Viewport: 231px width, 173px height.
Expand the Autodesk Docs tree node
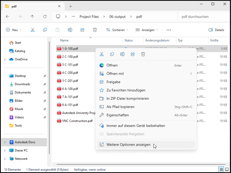pos(5,142)
